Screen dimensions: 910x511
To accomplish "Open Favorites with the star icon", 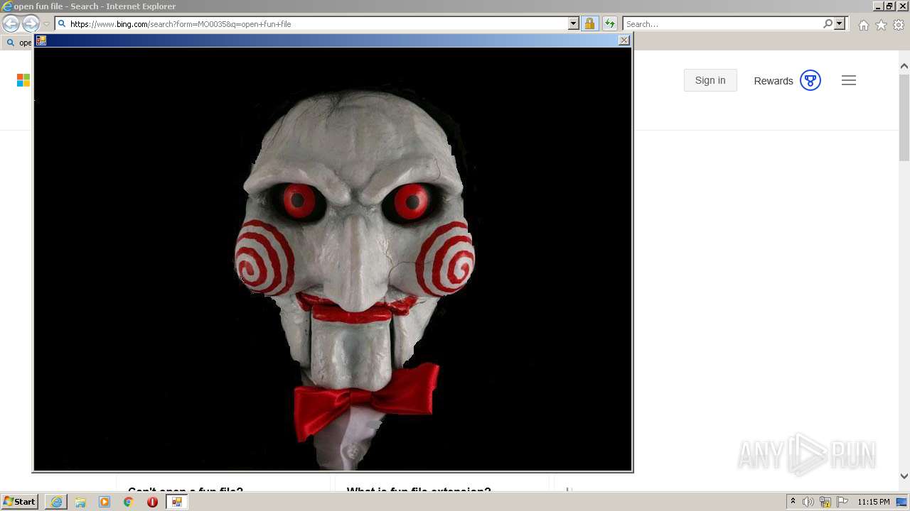I will (881, 25).
